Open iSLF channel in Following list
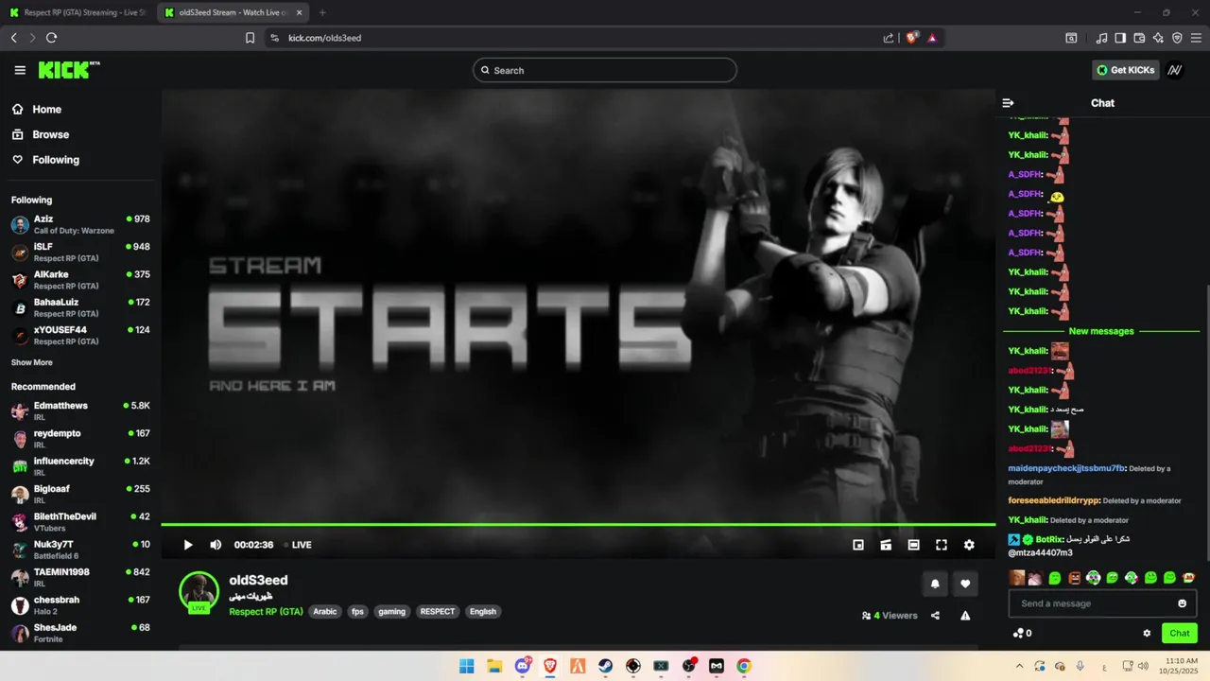The width and height of the screenshot is (1210, 681). (80, 252)
